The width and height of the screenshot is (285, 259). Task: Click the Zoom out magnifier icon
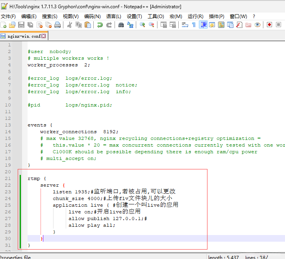[152, 25]
